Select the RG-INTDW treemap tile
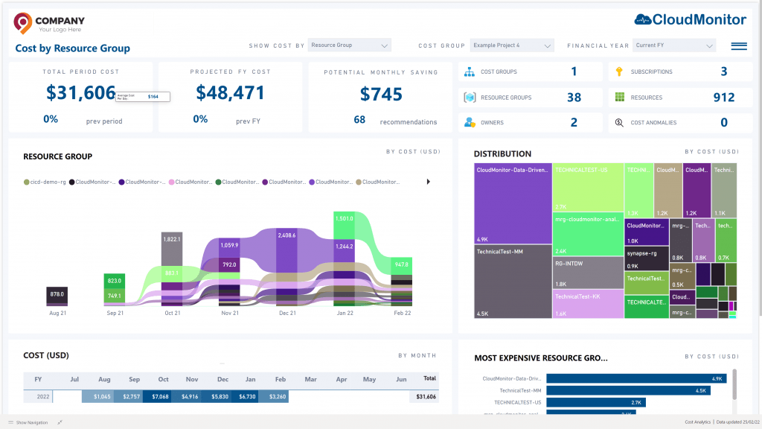The width and height of the screenshot is (762, 429). coord(588,273)
